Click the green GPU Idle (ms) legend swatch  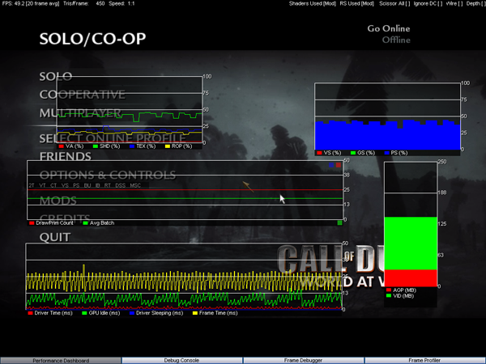84,313
